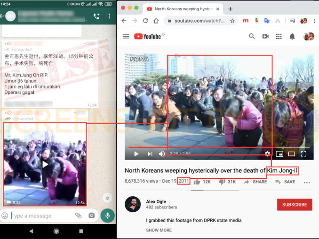Open the YouTube create video icon

coord(265,36)
